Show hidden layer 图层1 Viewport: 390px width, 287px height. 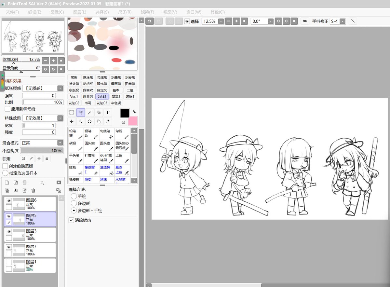(9, 262)
